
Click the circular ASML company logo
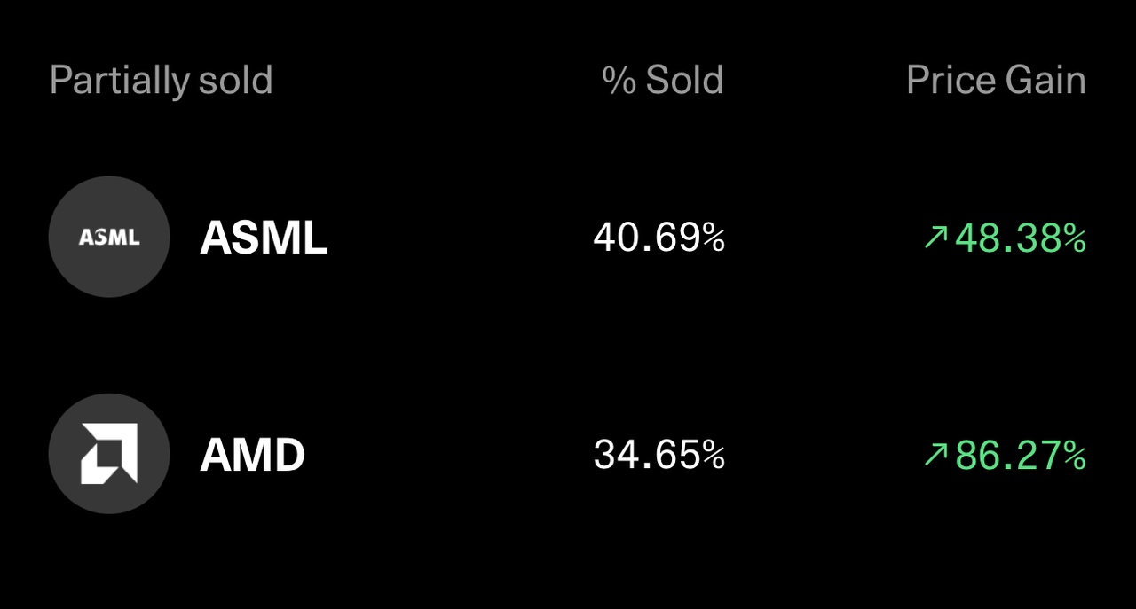click(x=109, y=237)
